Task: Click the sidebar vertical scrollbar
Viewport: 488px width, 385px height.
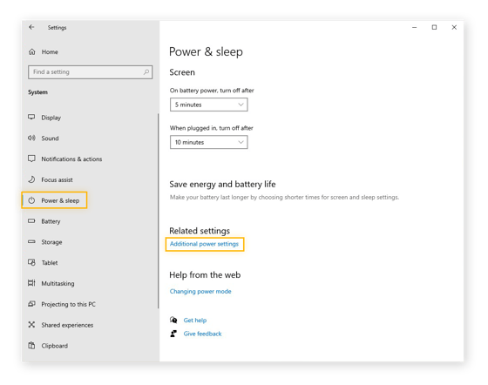Action: coord(158,211)
